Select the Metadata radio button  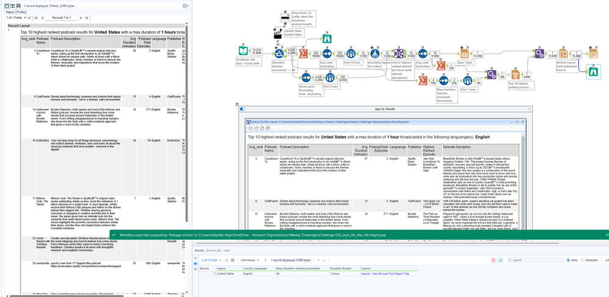(582, 260)
